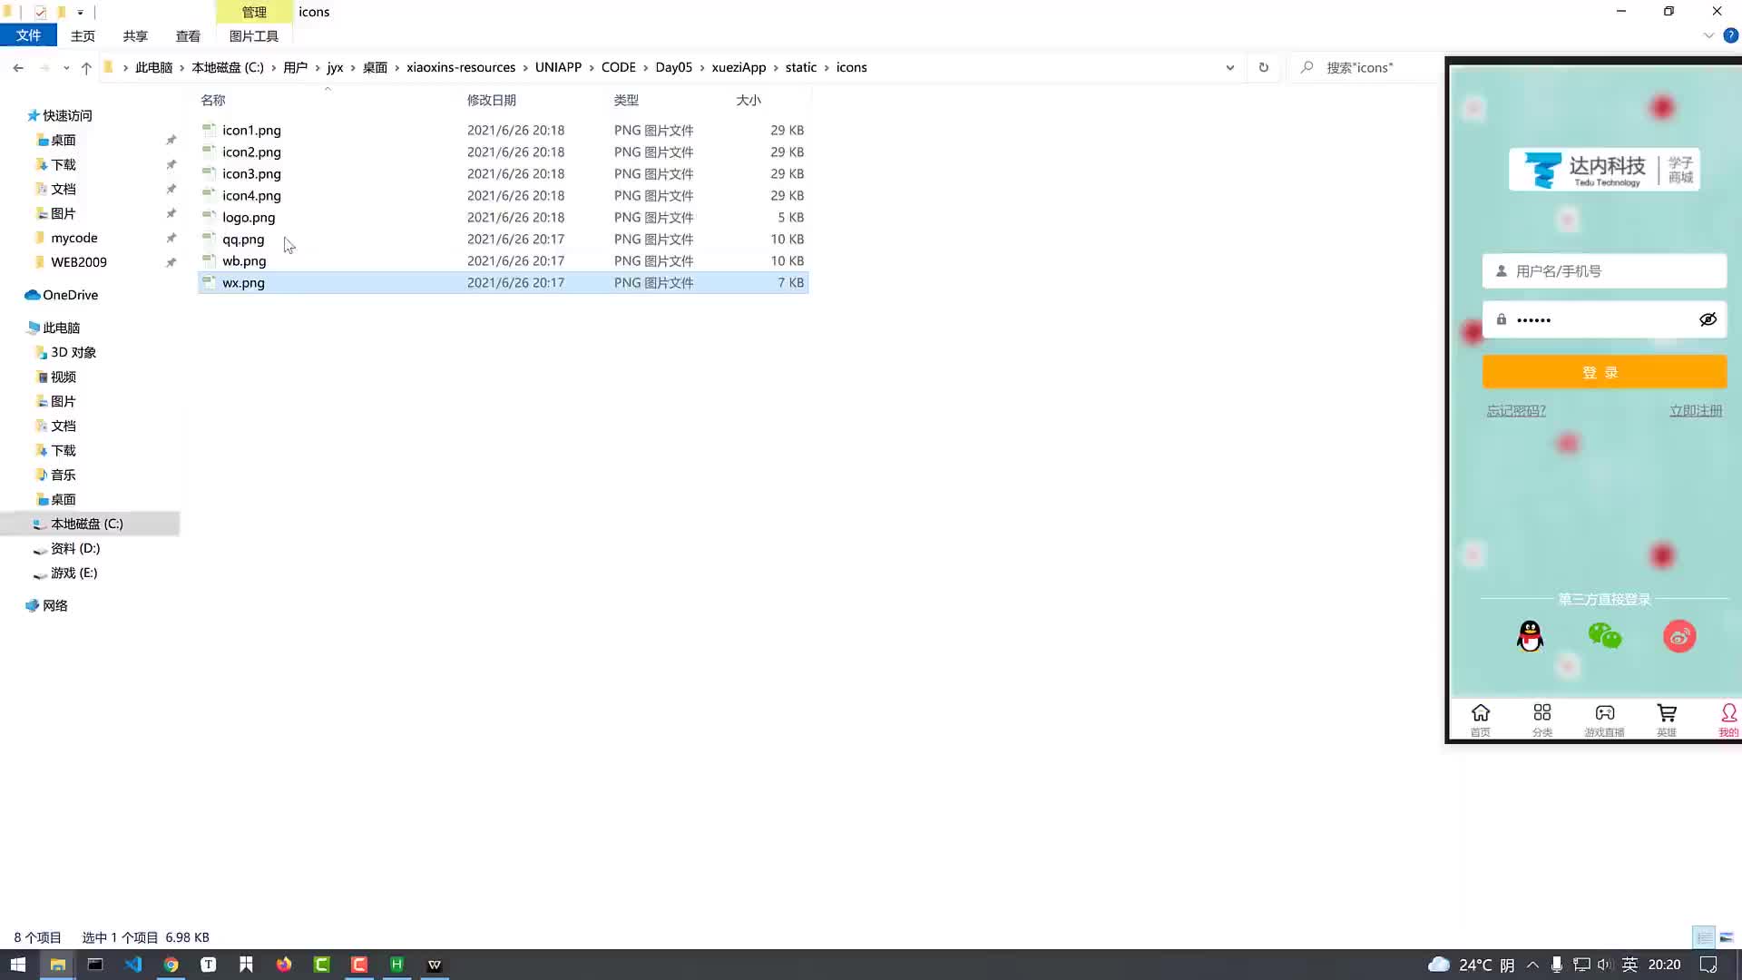Click 忘记密码 forgot password link
This screenshot has width=1742, height=980.
[x=1516, y=410]
